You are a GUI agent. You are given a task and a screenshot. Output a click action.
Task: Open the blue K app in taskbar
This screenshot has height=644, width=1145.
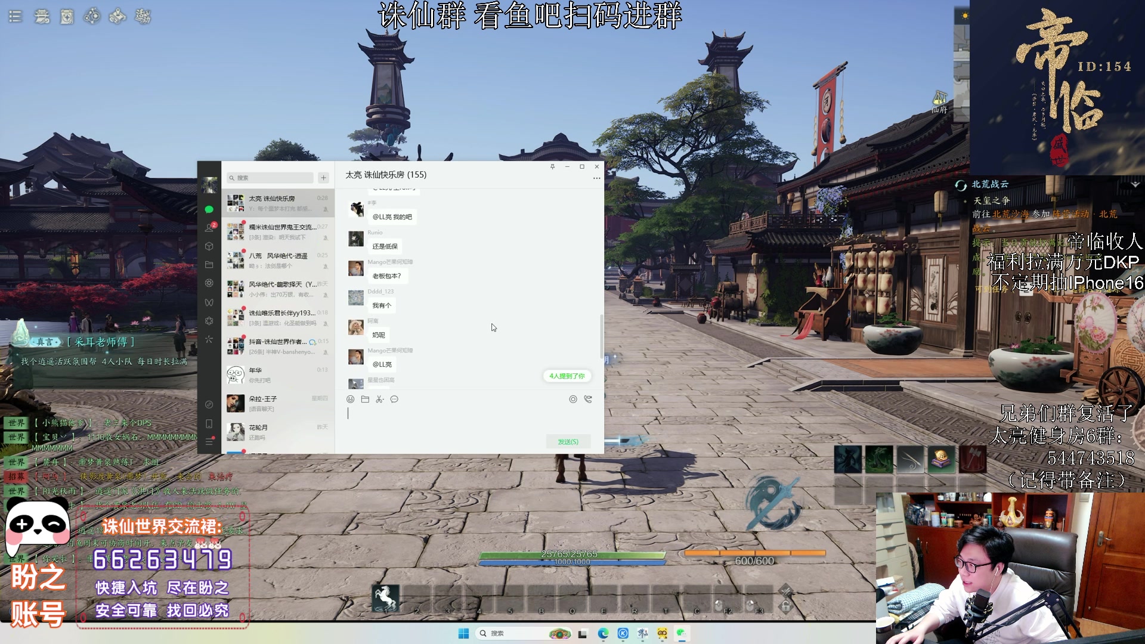pyautogui.click(x=623, y=633)
